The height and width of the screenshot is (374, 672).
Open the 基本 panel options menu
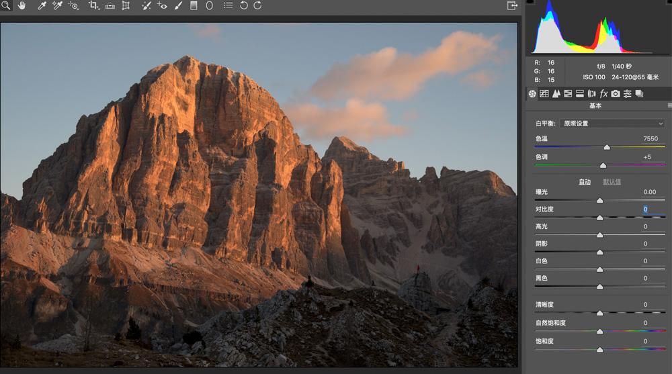[669, 105]
